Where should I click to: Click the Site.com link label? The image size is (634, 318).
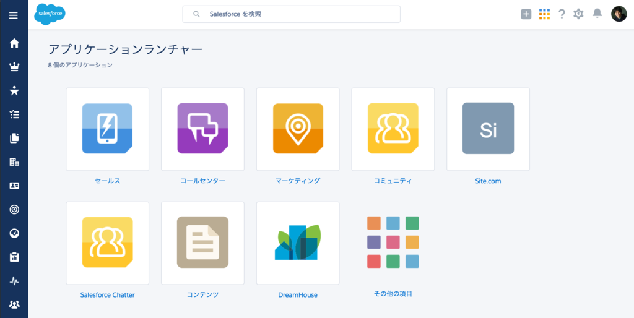pos(488,181)
